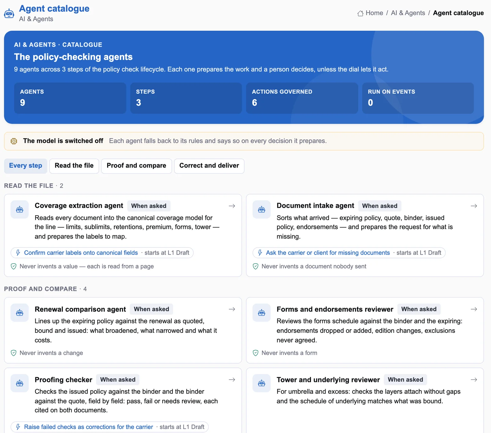This screenshot has width=491, height=433.
Task: Open Proofing checker via its arrow
Action: click(x=232, y=380)
